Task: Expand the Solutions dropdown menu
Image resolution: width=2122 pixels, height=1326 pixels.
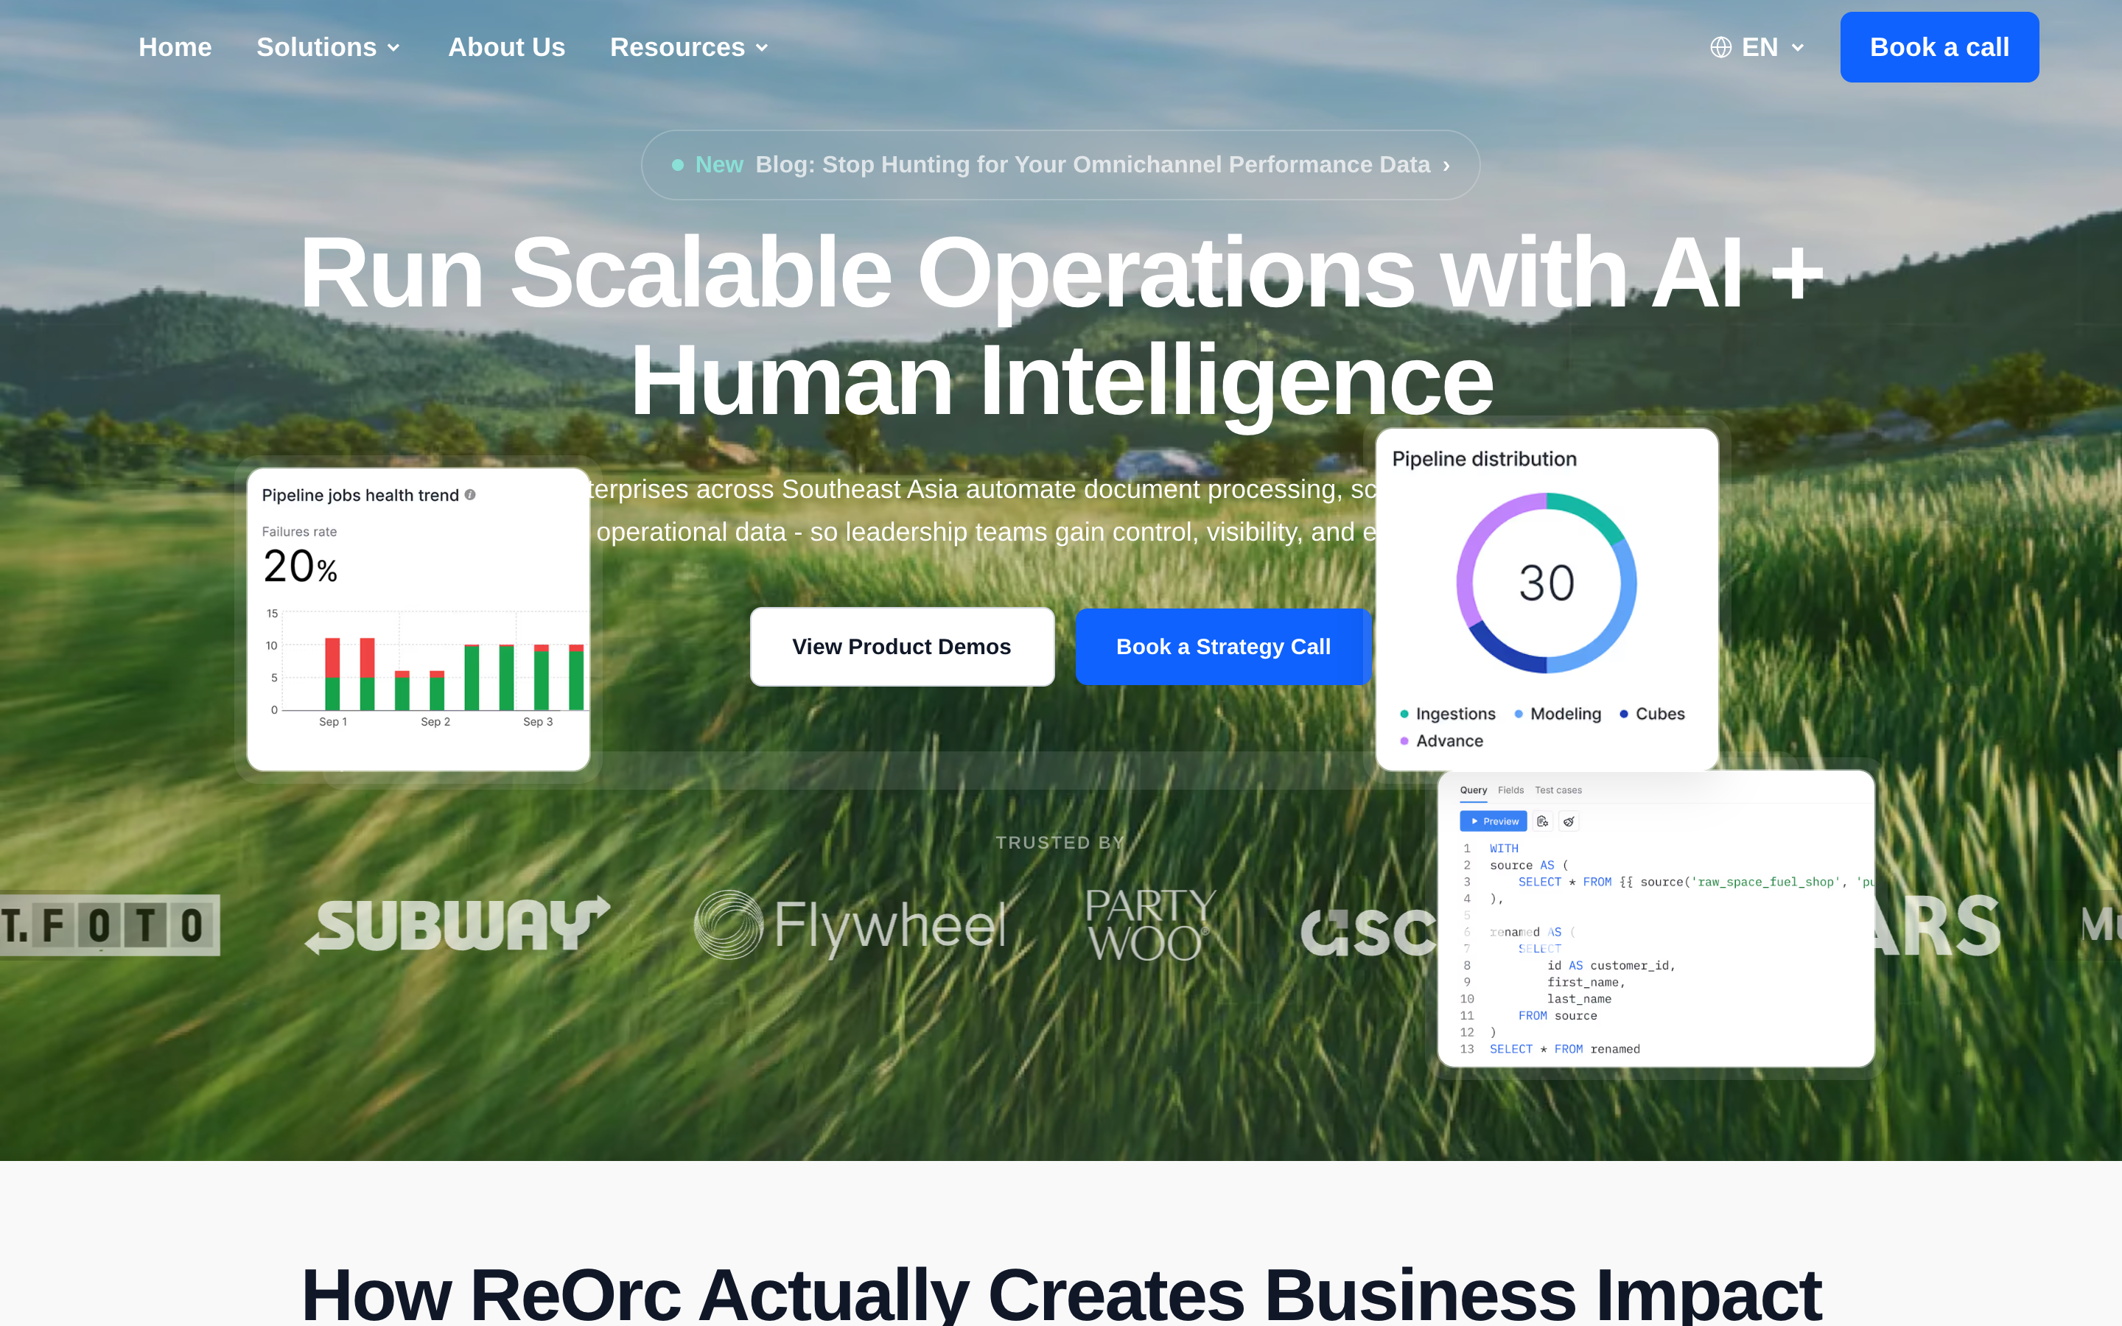Action: (328, 47)
